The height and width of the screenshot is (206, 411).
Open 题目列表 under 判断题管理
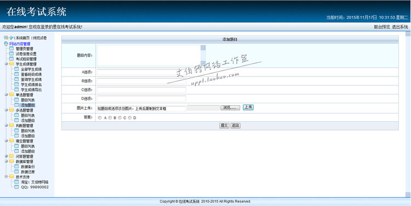[28, 131]
